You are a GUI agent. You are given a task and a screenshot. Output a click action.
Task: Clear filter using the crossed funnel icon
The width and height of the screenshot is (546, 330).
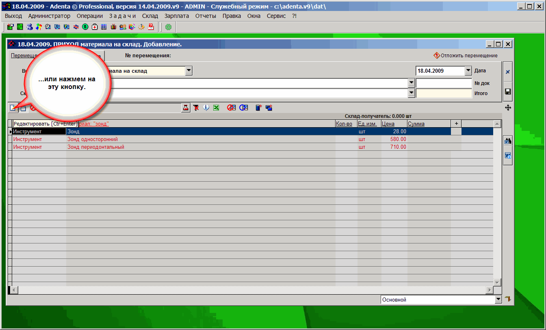pos(196,108)
